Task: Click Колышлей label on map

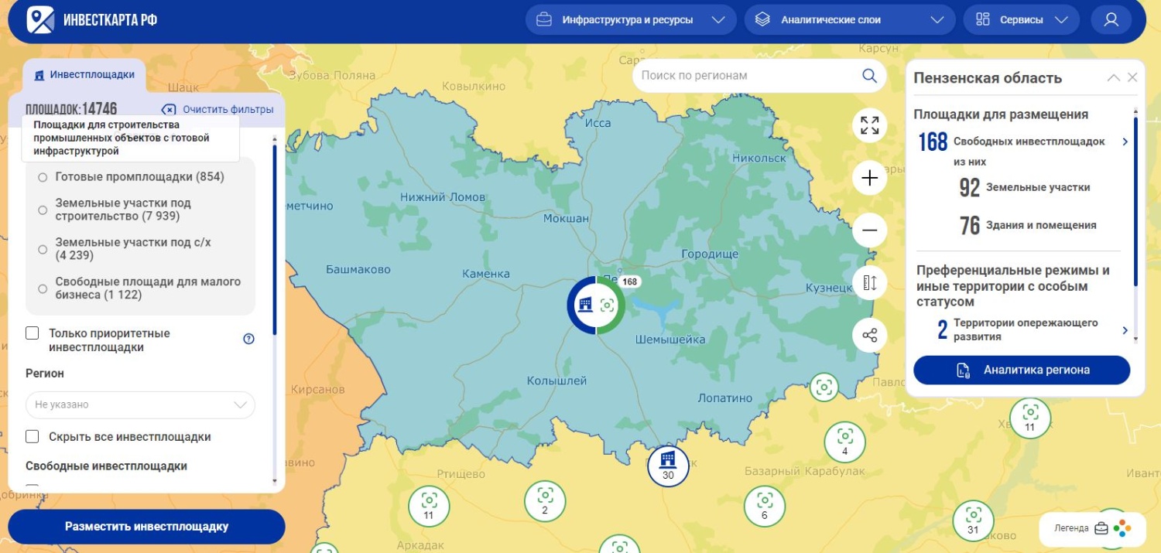Action: pyautogui.click(x=557, y=381)
